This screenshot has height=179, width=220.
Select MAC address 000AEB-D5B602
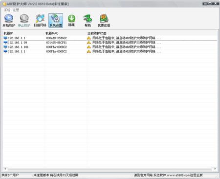(x=56, y=38)
